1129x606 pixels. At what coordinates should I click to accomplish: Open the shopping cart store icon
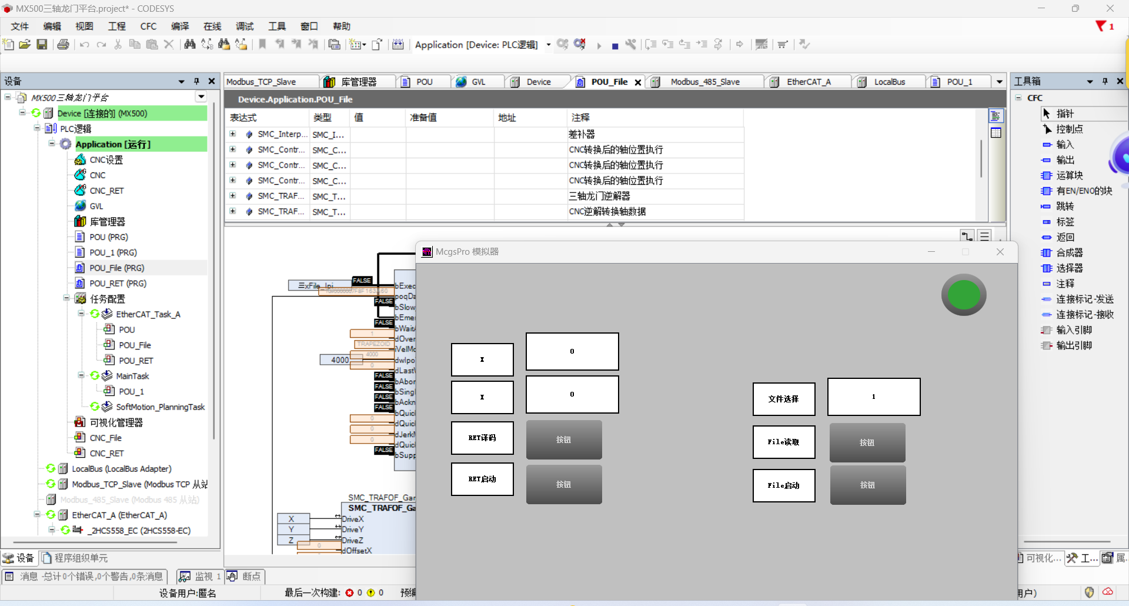[x=782, y=45]
